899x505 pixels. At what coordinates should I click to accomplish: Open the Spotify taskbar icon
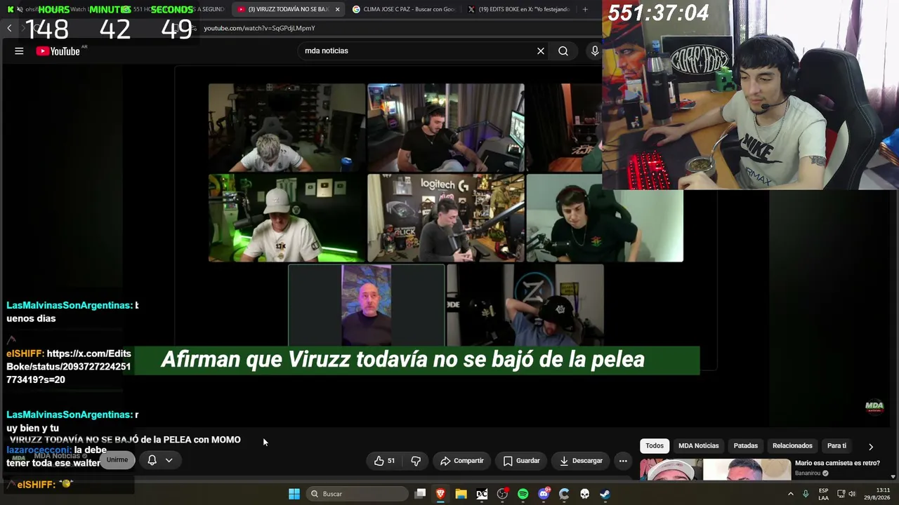523,494
